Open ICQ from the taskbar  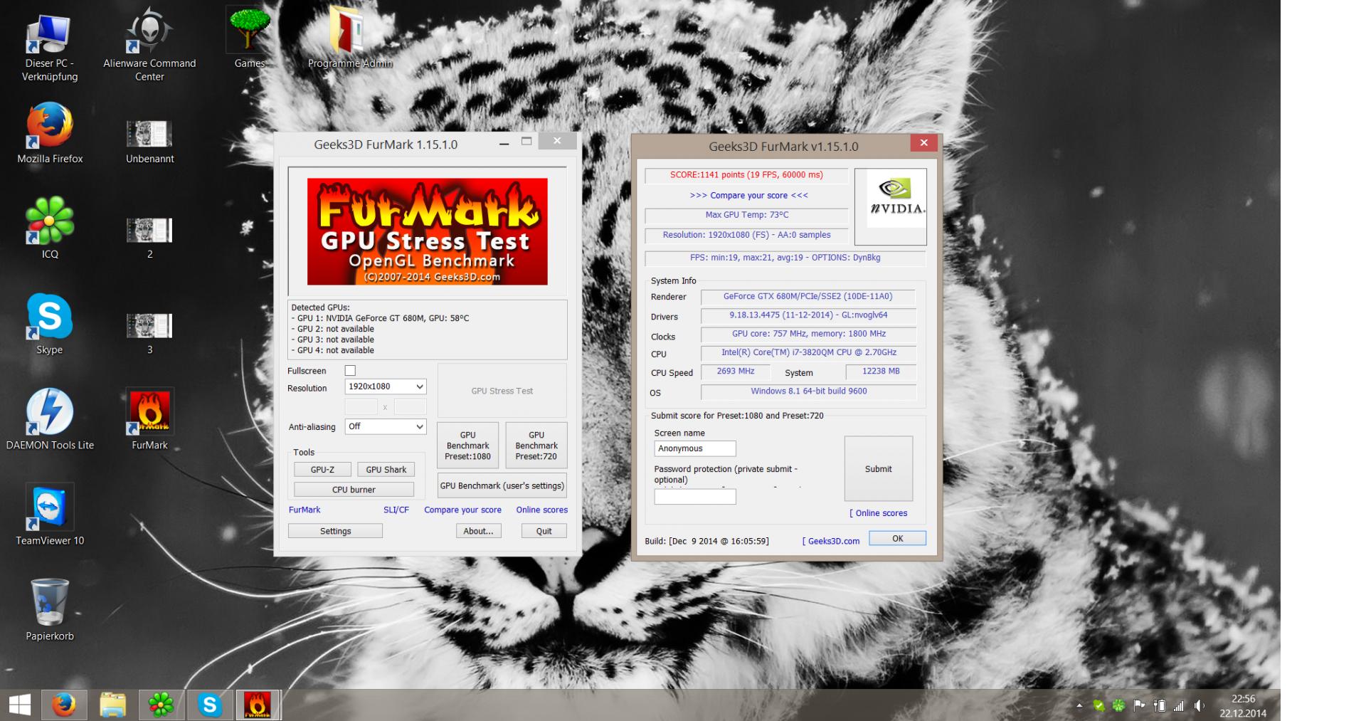pos(161,705)
